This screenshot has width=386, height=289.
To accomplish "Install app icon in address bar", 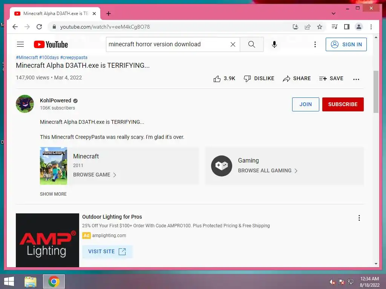I will pos(296,27).
